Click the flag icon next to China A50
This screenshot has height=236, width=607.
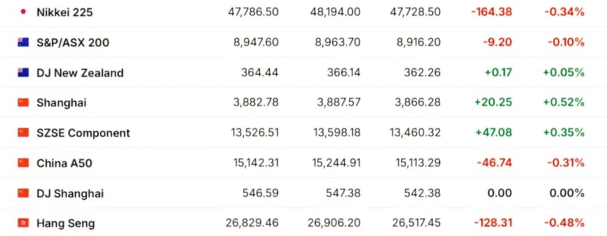(23, 163)
